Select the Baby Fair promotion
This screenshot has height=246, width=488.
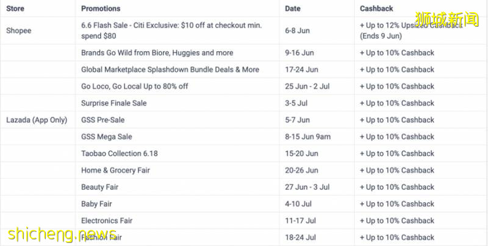click(x=96, y=203)
